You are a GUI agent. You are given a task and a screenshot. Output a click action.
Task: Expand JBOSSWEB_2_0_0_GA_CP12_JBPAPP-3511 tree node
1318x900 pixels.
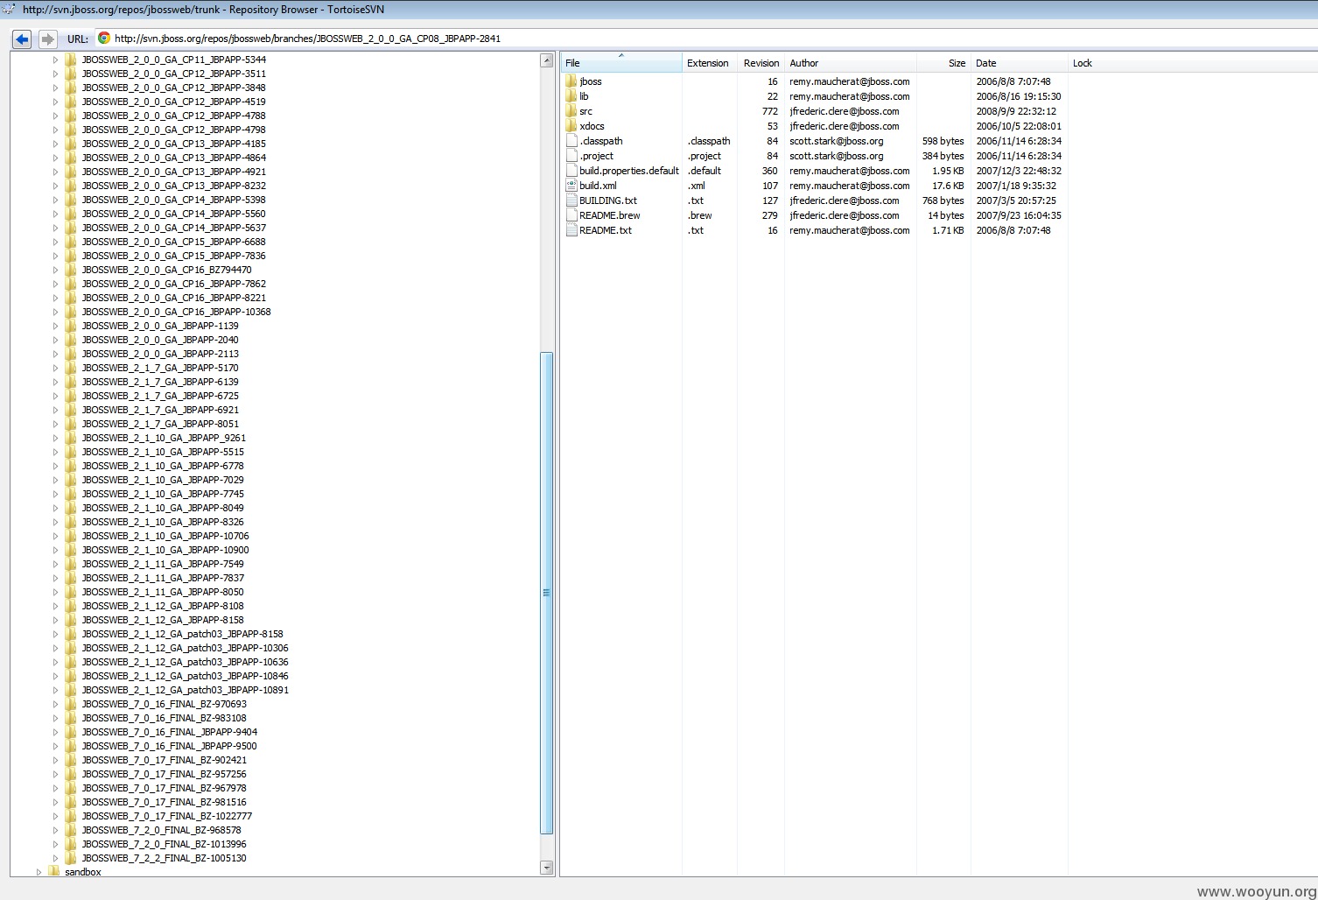(55, 74)
